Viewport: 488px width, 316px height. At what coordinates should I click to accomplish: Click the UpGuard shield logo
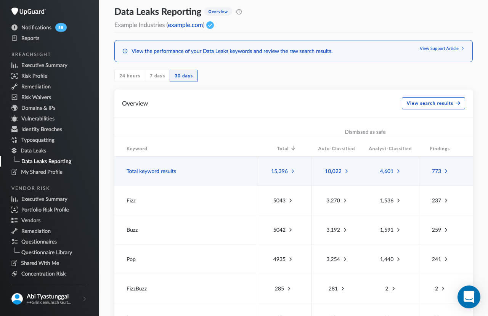click(15, 11)
